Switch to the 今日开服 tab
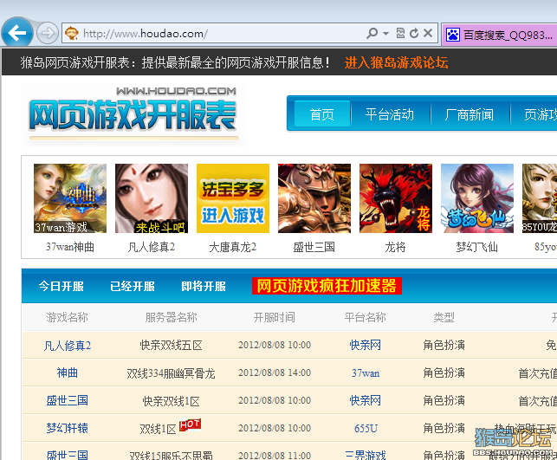 coord(62,286)
